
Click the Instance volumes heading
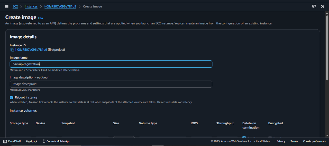click(x=23, y=110)
